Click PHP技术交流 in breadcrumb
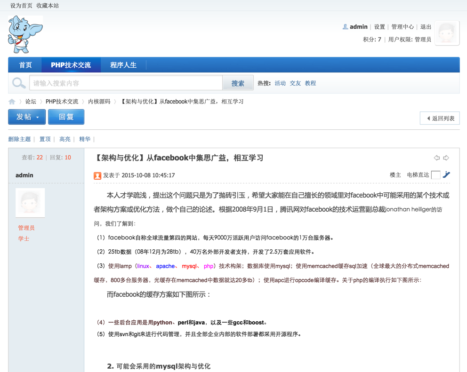467x372 pixels. point(62,102)
